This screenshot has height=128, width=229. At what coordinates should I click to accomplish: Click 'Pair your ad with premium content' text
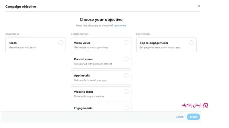click(93, 64)
